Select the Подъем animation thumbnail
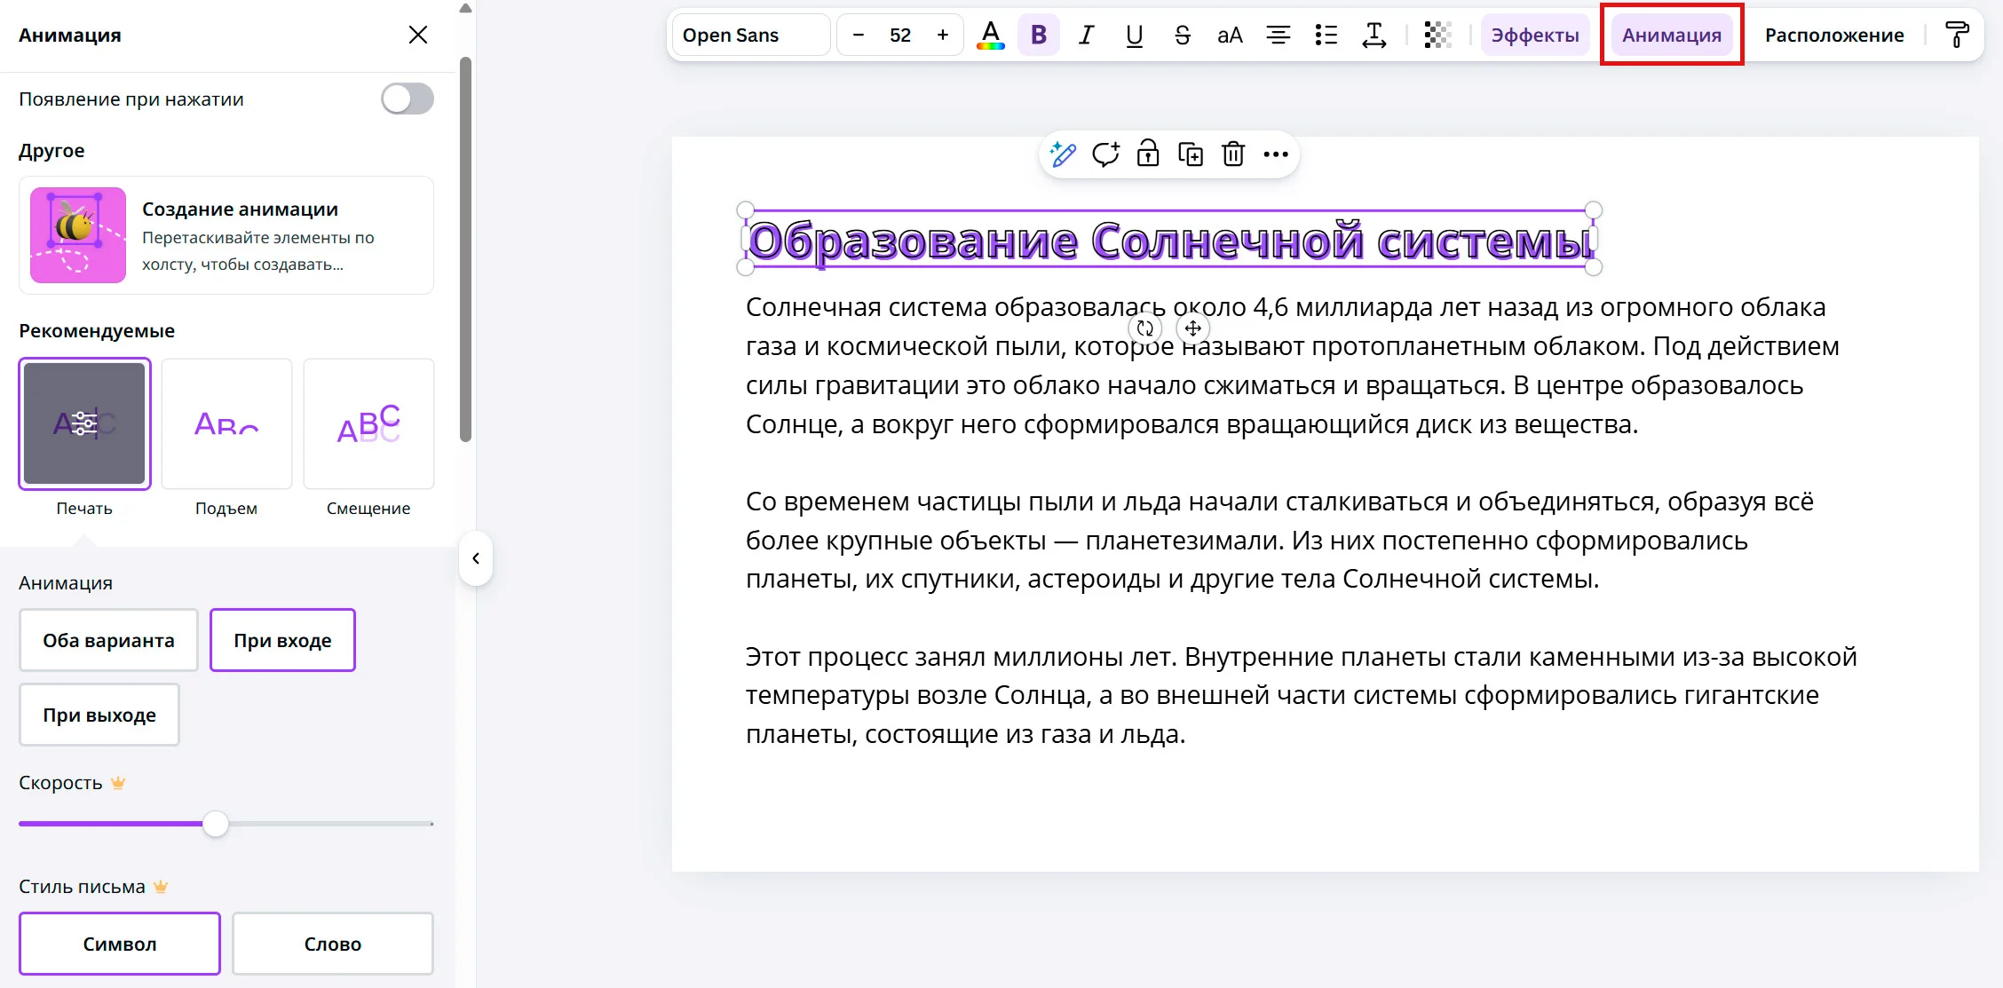Screen dimensions: 2003x988 [226, 423]
